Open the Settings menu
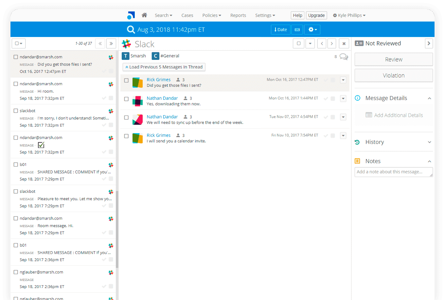 pyautogui.click(x=265, y=15)
